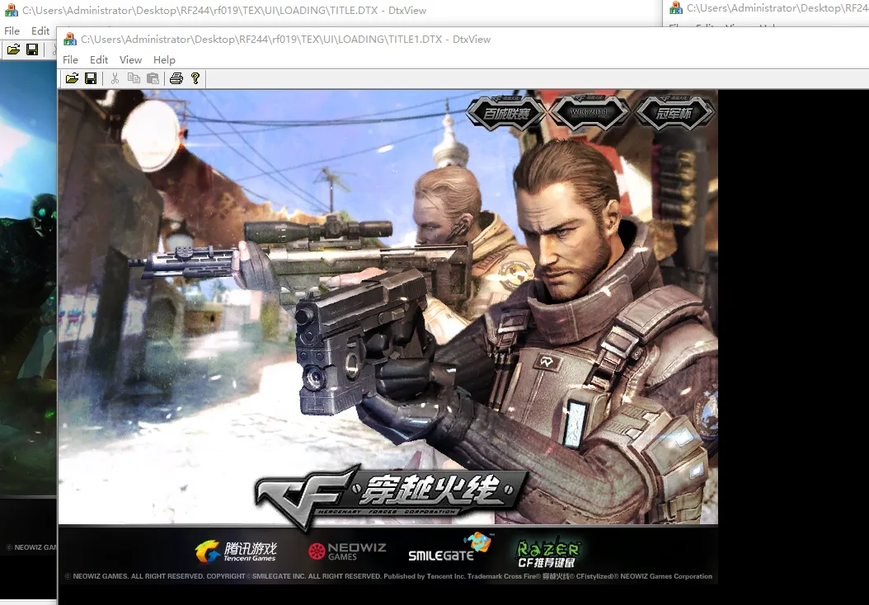
Task: Open File menu in background TITLE.DTX window
Action: [x=12, y=30]
